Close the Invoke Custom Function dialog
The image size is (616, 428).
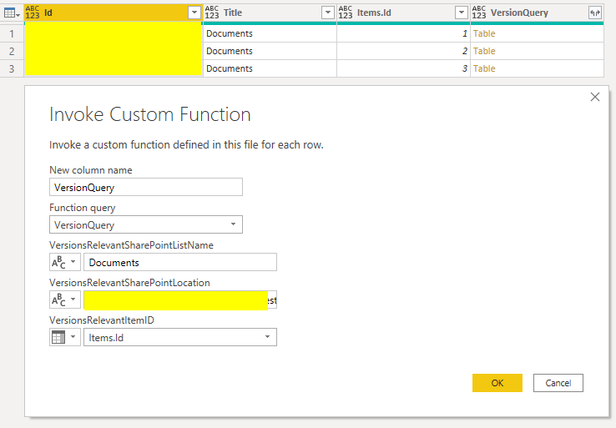click(595, 97)
